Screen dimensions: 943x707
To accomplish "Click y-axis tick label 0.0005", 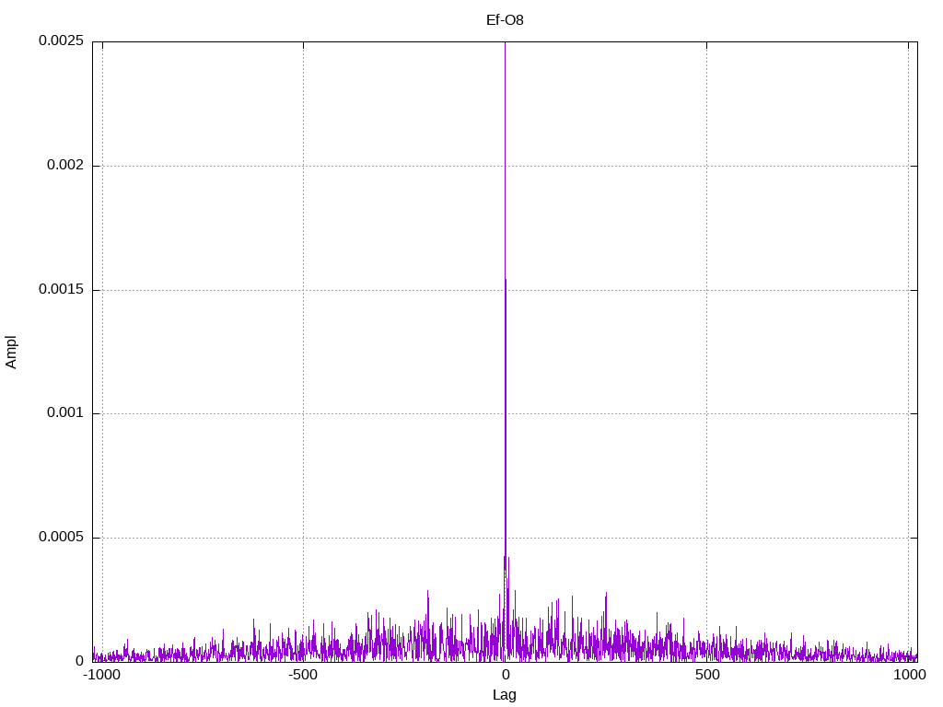I will 62,537.
